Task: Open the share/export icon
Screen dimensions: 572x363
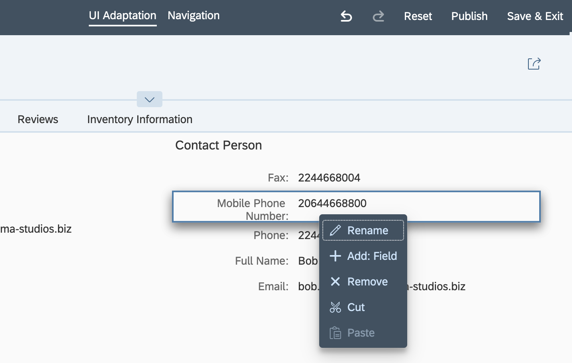Action: [x=534, y=64]
